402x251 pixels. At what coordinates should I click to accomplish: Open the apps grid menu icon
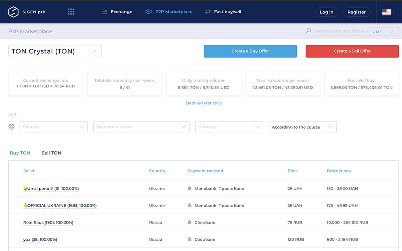tap(71, 12)
